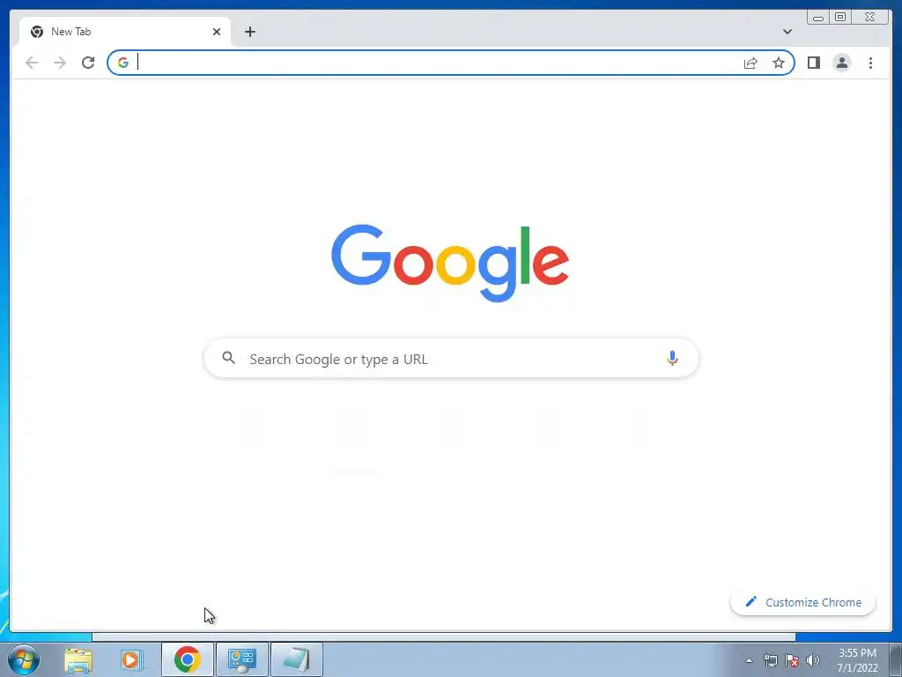Click the horizontal scrollbar below Chrome window
The width and height of the screenshot is (902, 677).
click(x=444, y=636)
